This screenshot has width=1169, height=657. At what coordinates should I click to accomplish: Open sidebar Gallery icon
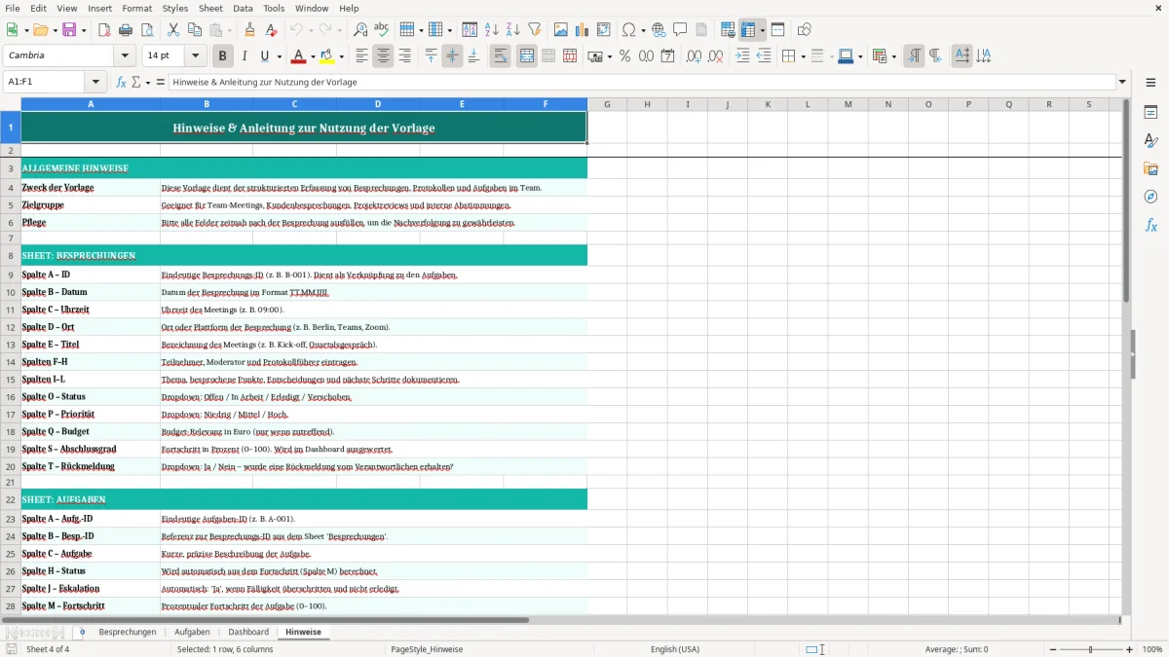click(1150, 168)
